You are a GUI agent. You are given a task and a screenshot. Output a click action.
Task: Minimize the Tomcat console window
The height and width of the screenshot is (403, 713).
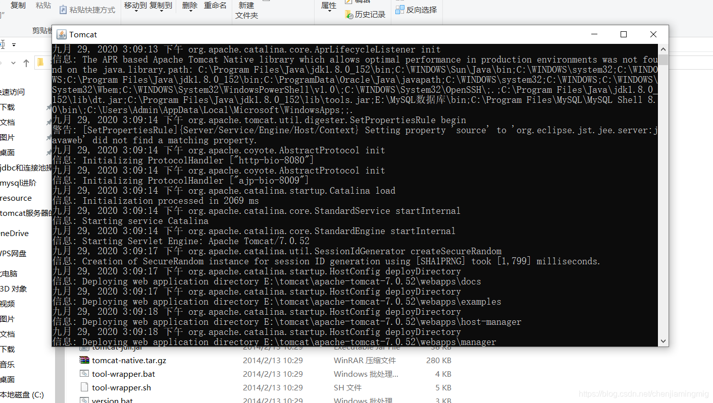point(594,34)
